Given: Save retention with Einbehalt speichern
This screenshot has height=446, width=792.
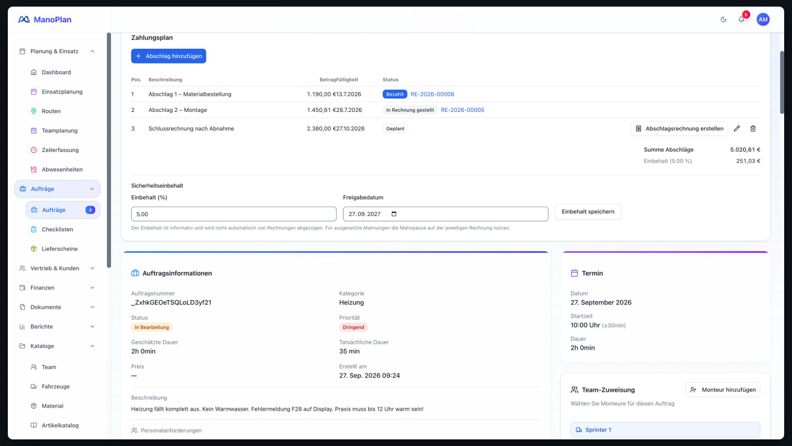Looking at the screenshot, I should (x=588, y=211).
